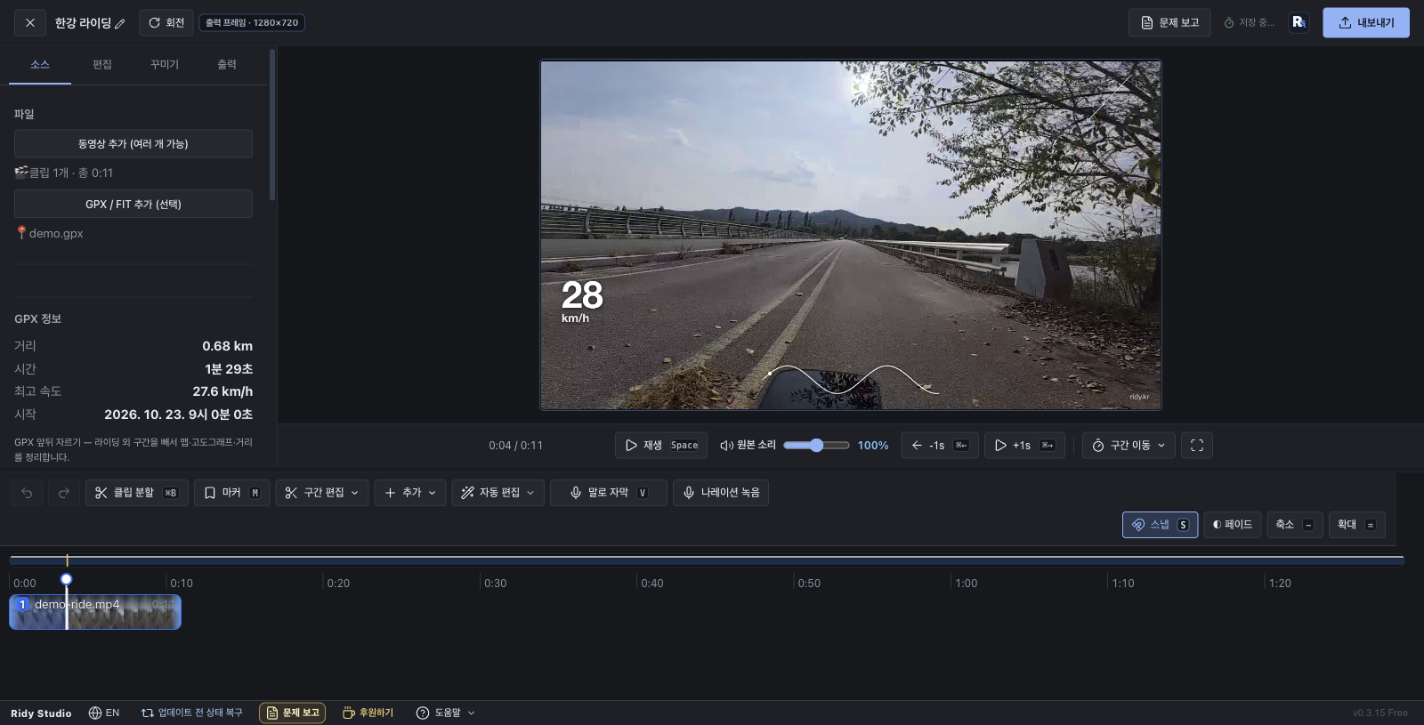Open 후원하기 donation link

point(368,713)
